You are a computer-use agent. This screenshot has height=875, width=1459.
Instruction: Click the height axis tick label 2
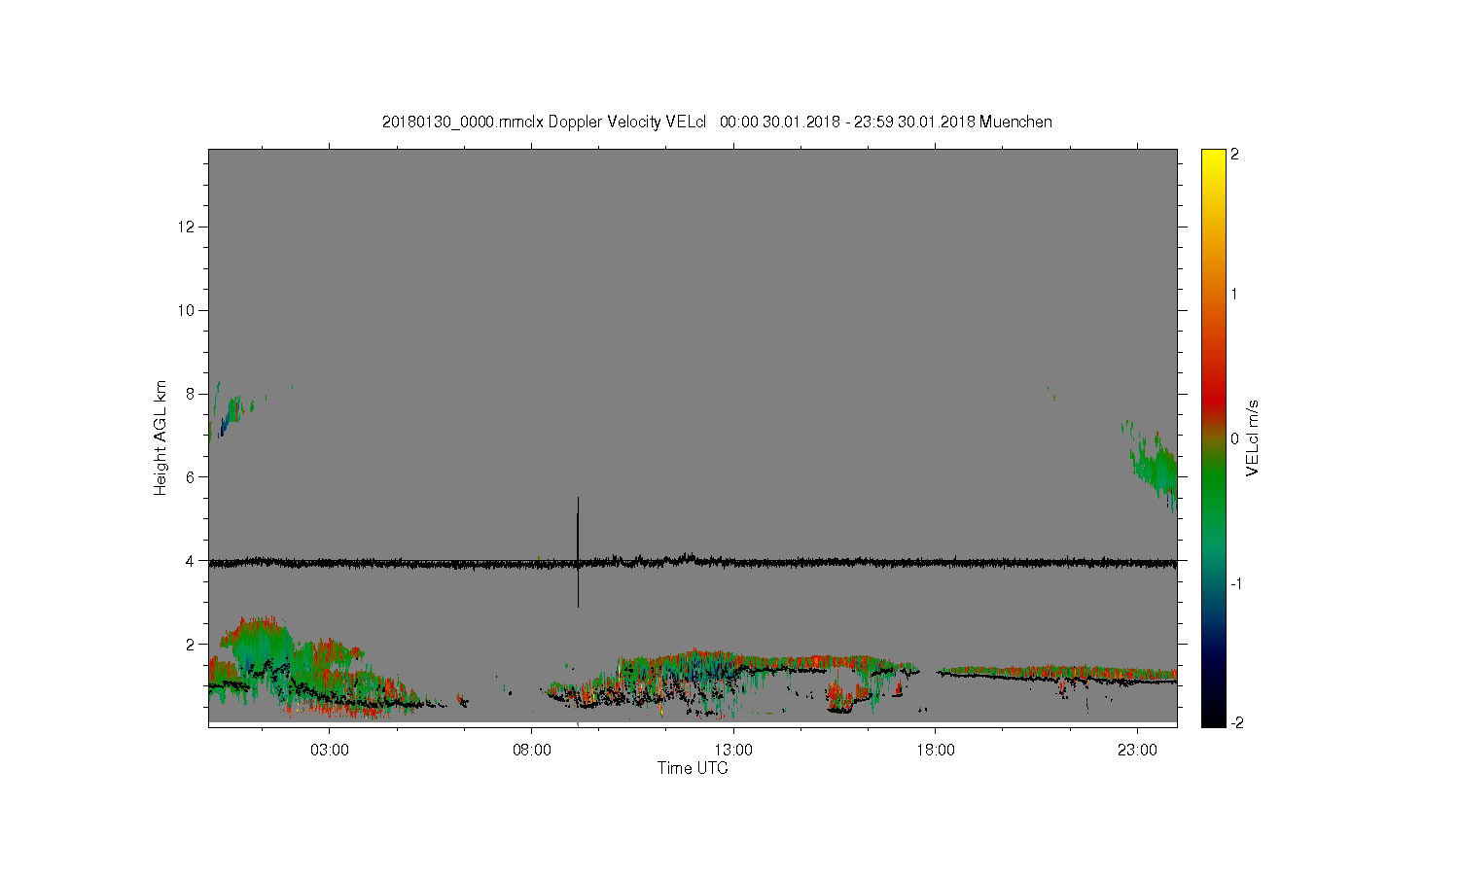(192, 645)
